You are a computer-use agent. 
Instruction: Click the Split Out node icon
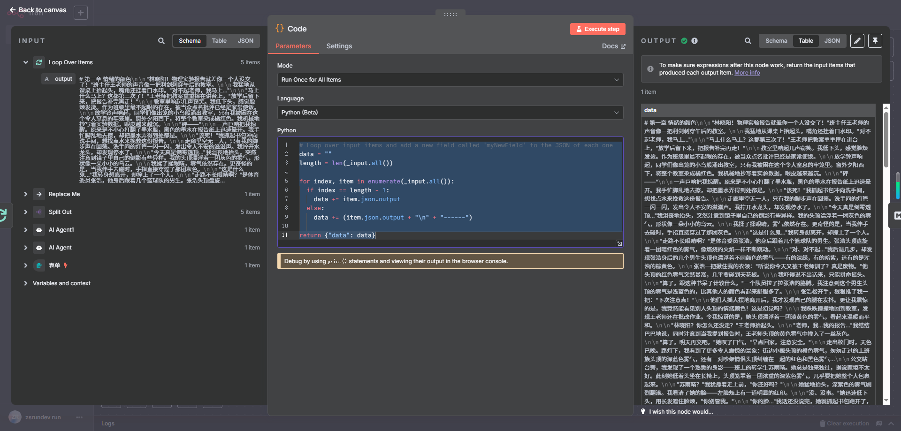39,212
